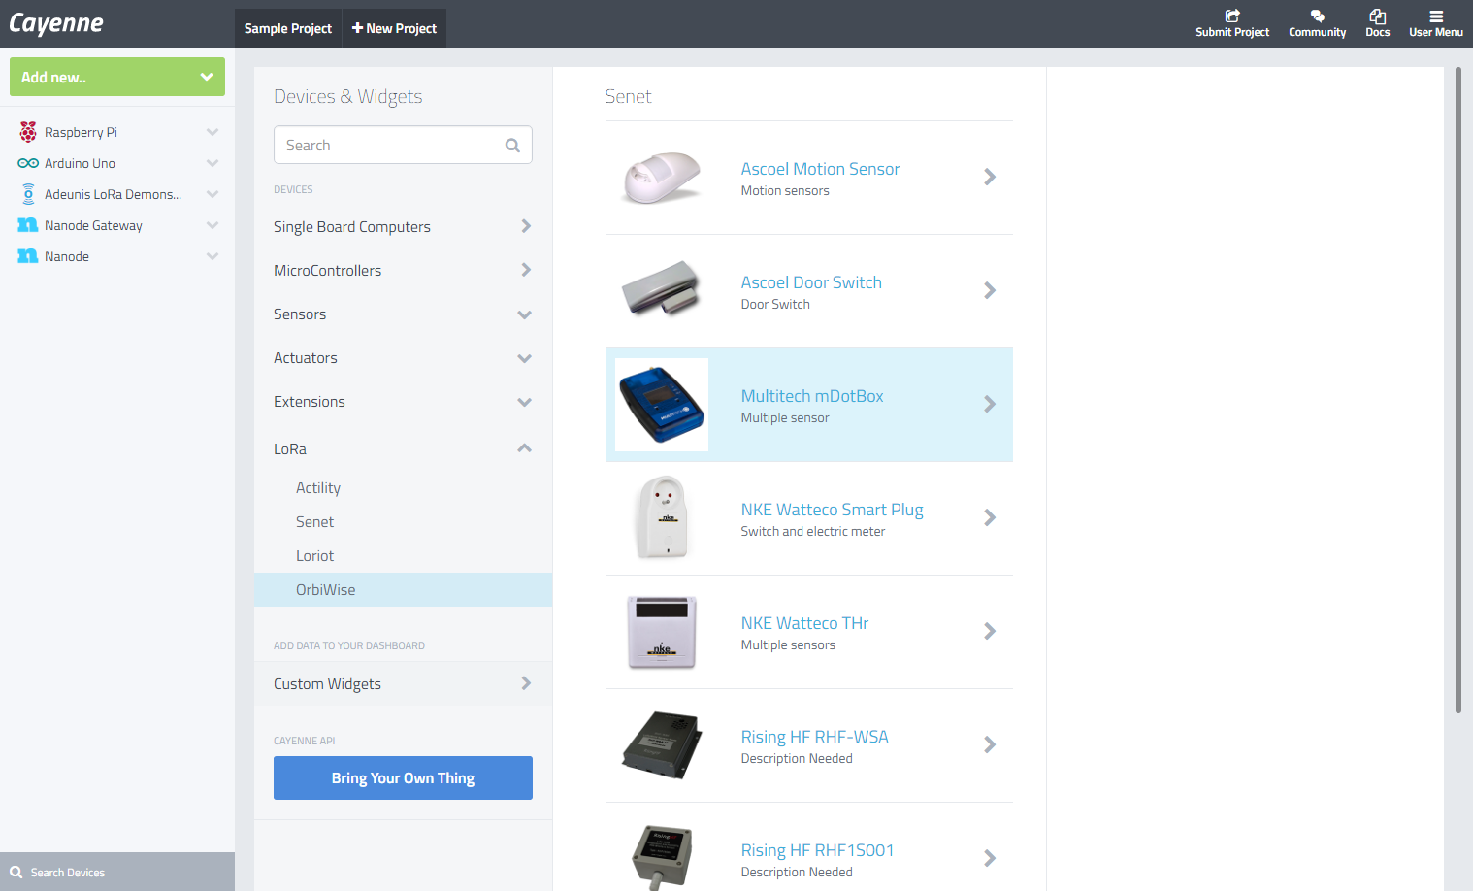The width and height of the screenshot is (1473, 891).
Task: Expand the Actuators category
Action: pyautogui.click(x=403, y=358)
